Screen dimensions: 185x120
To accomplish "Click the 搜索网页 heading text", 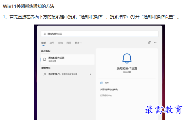I will [x=46, y=68].
